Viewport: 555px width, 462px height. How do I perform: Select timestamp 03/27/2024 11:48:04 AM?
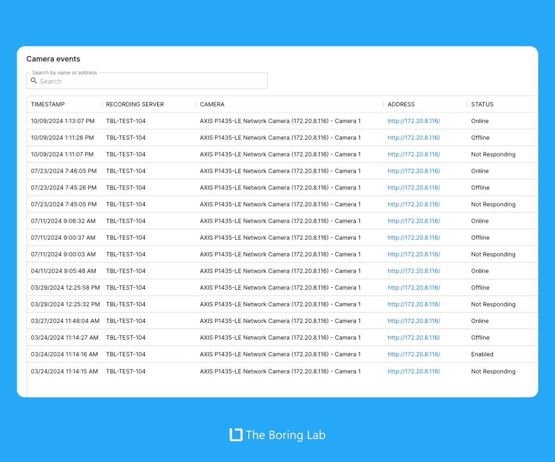[65, 321]
